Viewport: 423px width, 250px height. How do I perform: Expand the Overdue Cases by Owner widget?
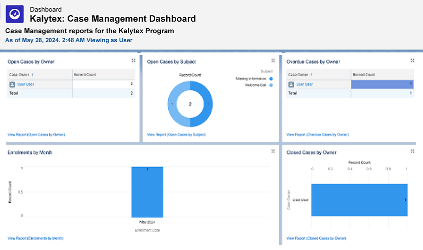pyautogui.click(x=412, y=61)
